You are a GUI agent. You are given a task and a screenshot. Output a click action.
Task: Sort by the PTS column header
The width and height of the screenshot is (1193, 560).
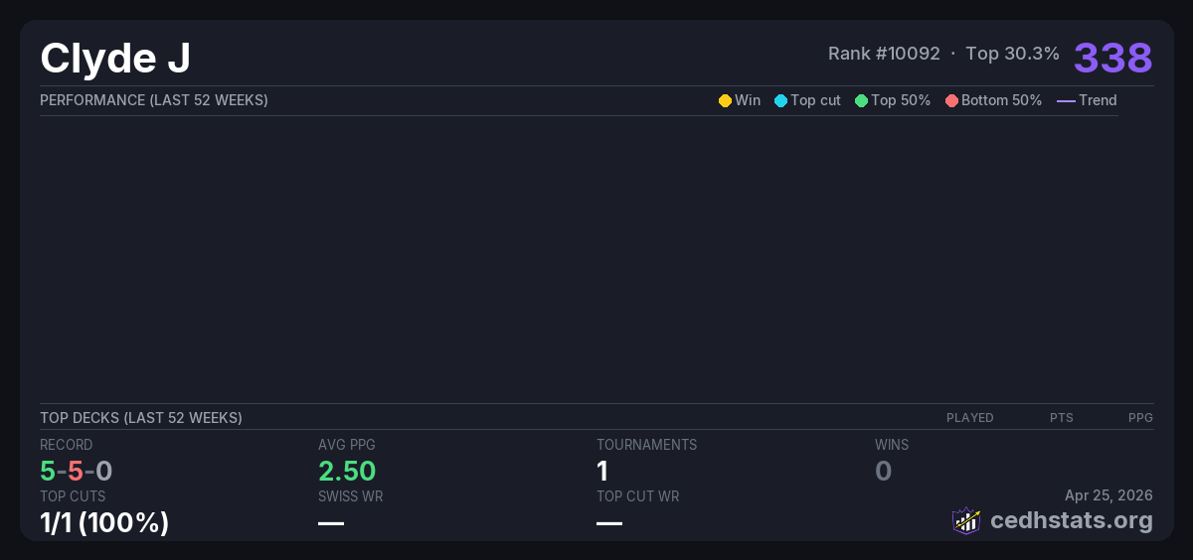point(1061,418)
